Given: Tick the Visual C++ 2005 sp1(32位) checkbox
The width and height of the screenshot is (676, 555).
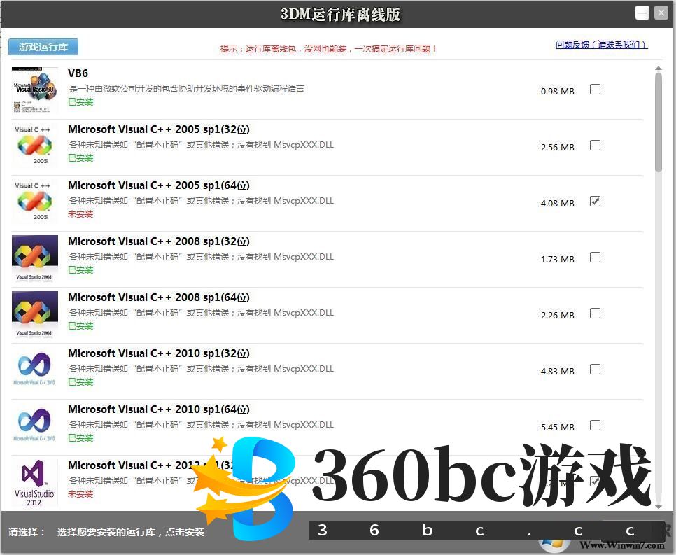Looking at the screenshot, I should pos(595,146).
